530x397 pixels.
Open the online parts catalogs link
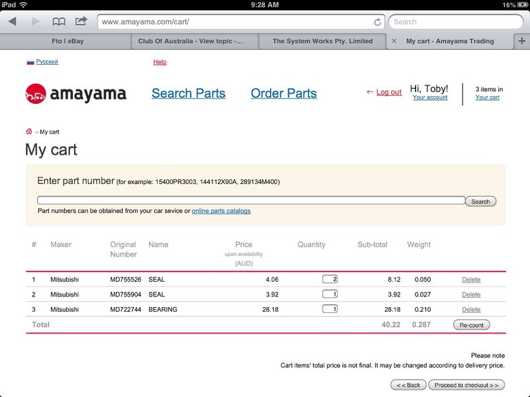[x=221, y=211]
